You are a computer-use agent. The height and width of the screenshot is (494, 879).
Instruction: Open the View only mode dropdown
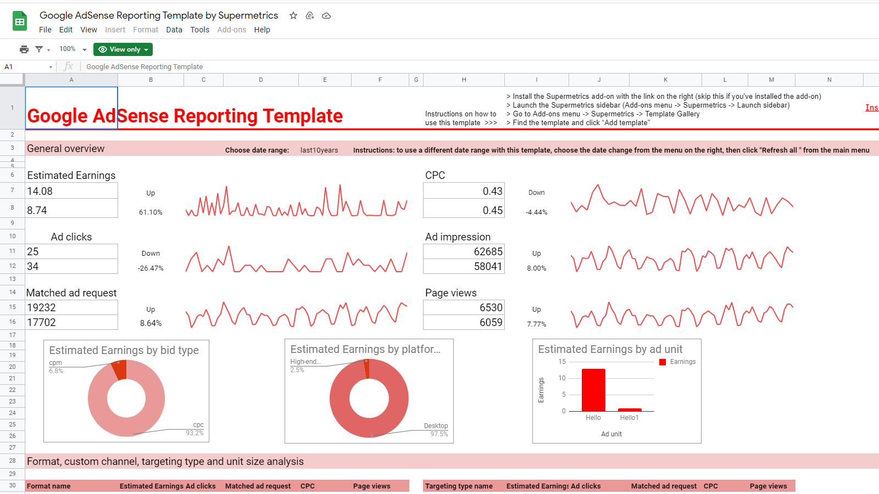(x=123, y=49)
